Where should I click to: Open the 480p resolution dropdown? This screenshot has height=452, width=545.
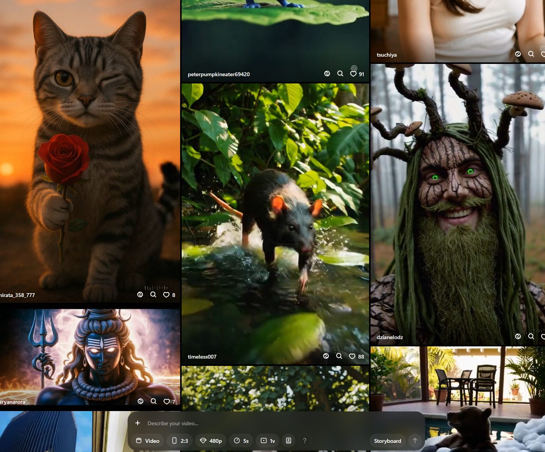pyautogui.click(x=211, y=441)
